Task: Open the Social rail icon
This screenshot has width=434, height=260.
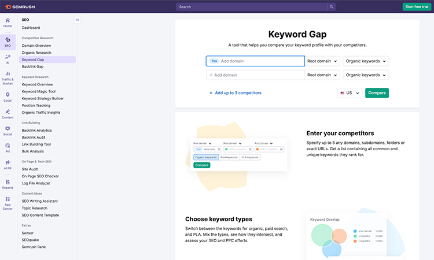Action: (8, 131)
